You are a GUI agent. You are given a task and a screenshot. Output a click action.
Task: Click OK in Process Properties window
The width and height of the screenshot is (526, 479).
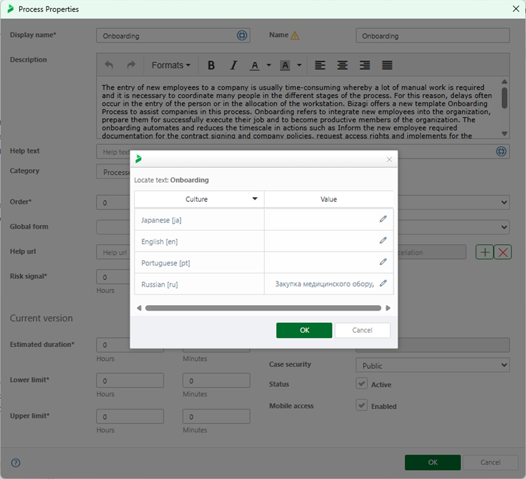point(433,463)
